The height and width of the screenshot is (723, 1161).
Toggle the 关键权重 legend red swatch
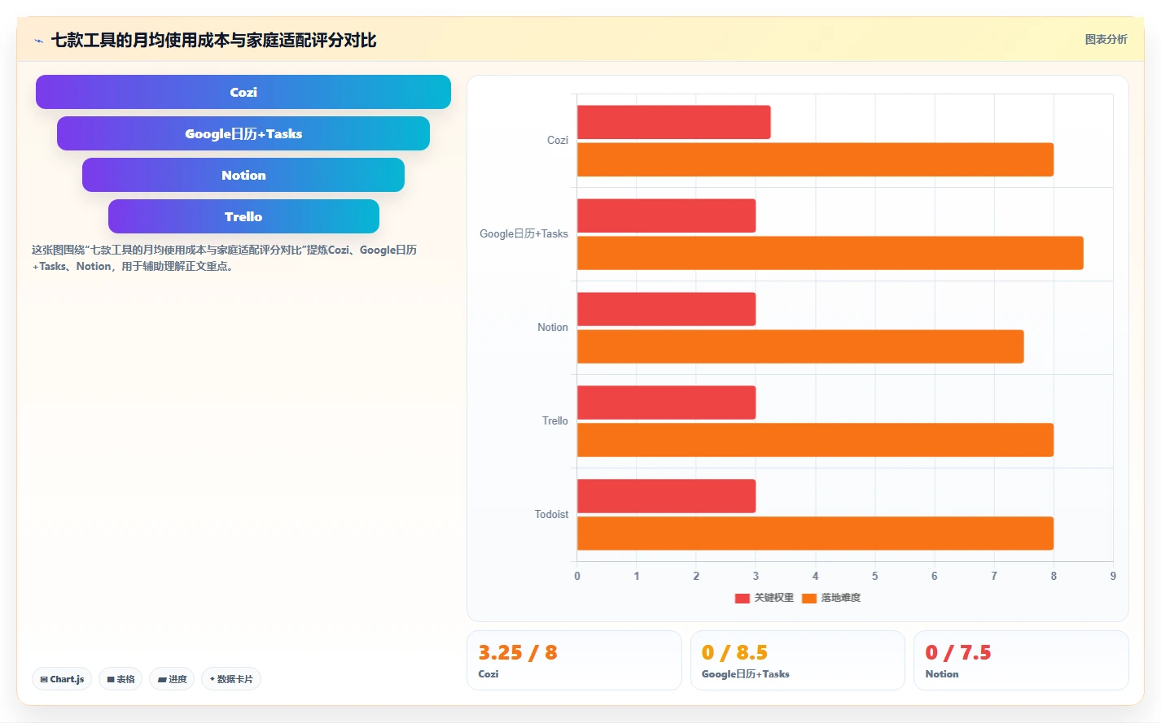point(742,598)
